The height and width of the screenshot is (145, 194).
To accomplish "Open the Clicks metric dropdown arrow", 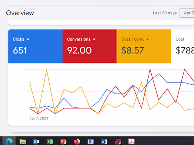I will point(28,39).
